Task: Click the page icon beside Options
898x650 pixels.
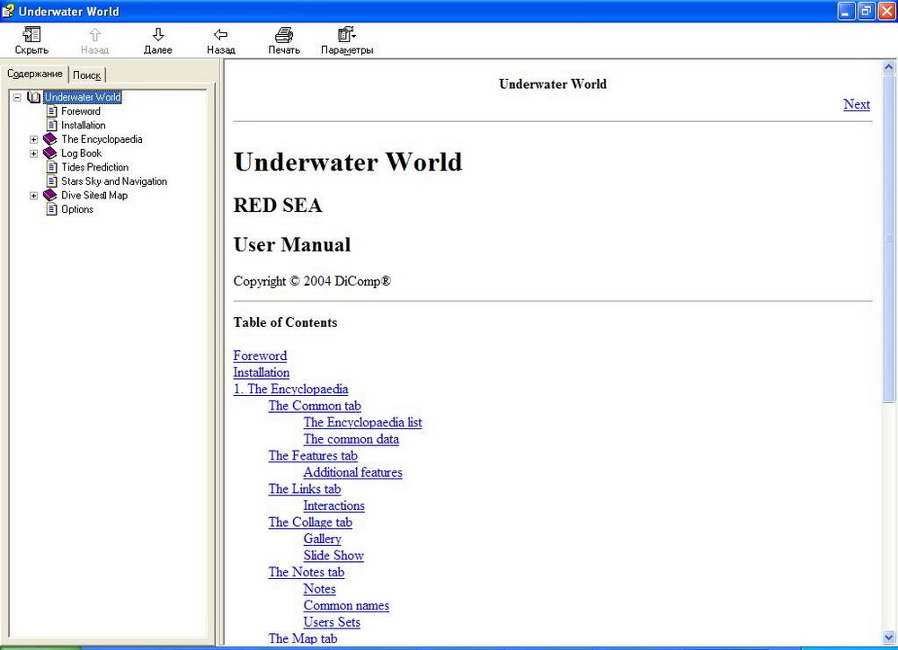Action: (x=52, y=209)
